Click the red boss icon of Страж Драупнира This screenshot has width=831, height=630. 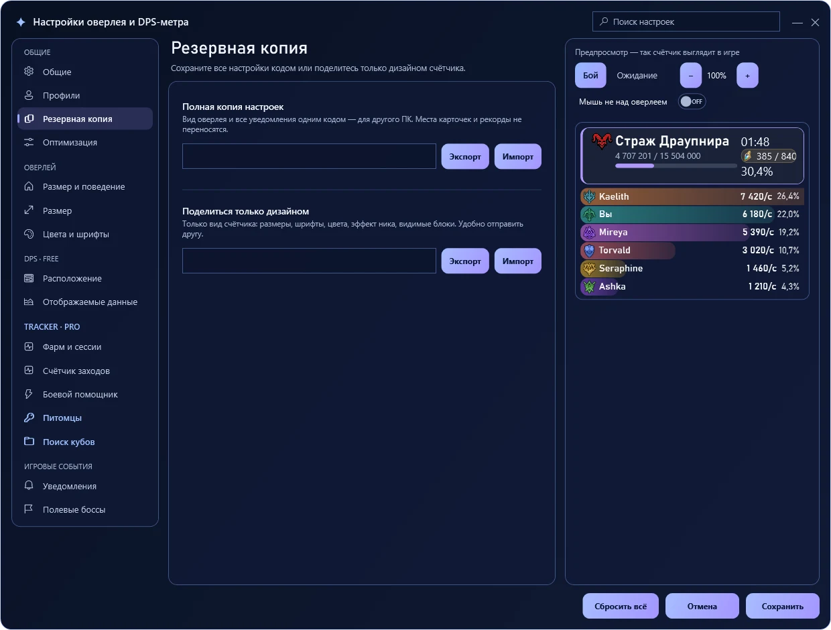pyautogui.click(x=602, y=141)
